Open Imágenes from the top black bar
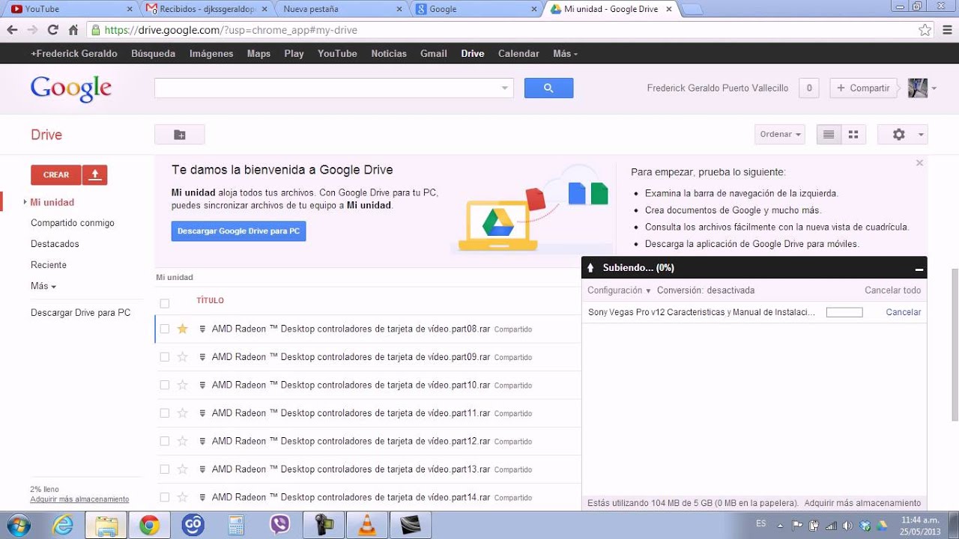 [211, 54]
